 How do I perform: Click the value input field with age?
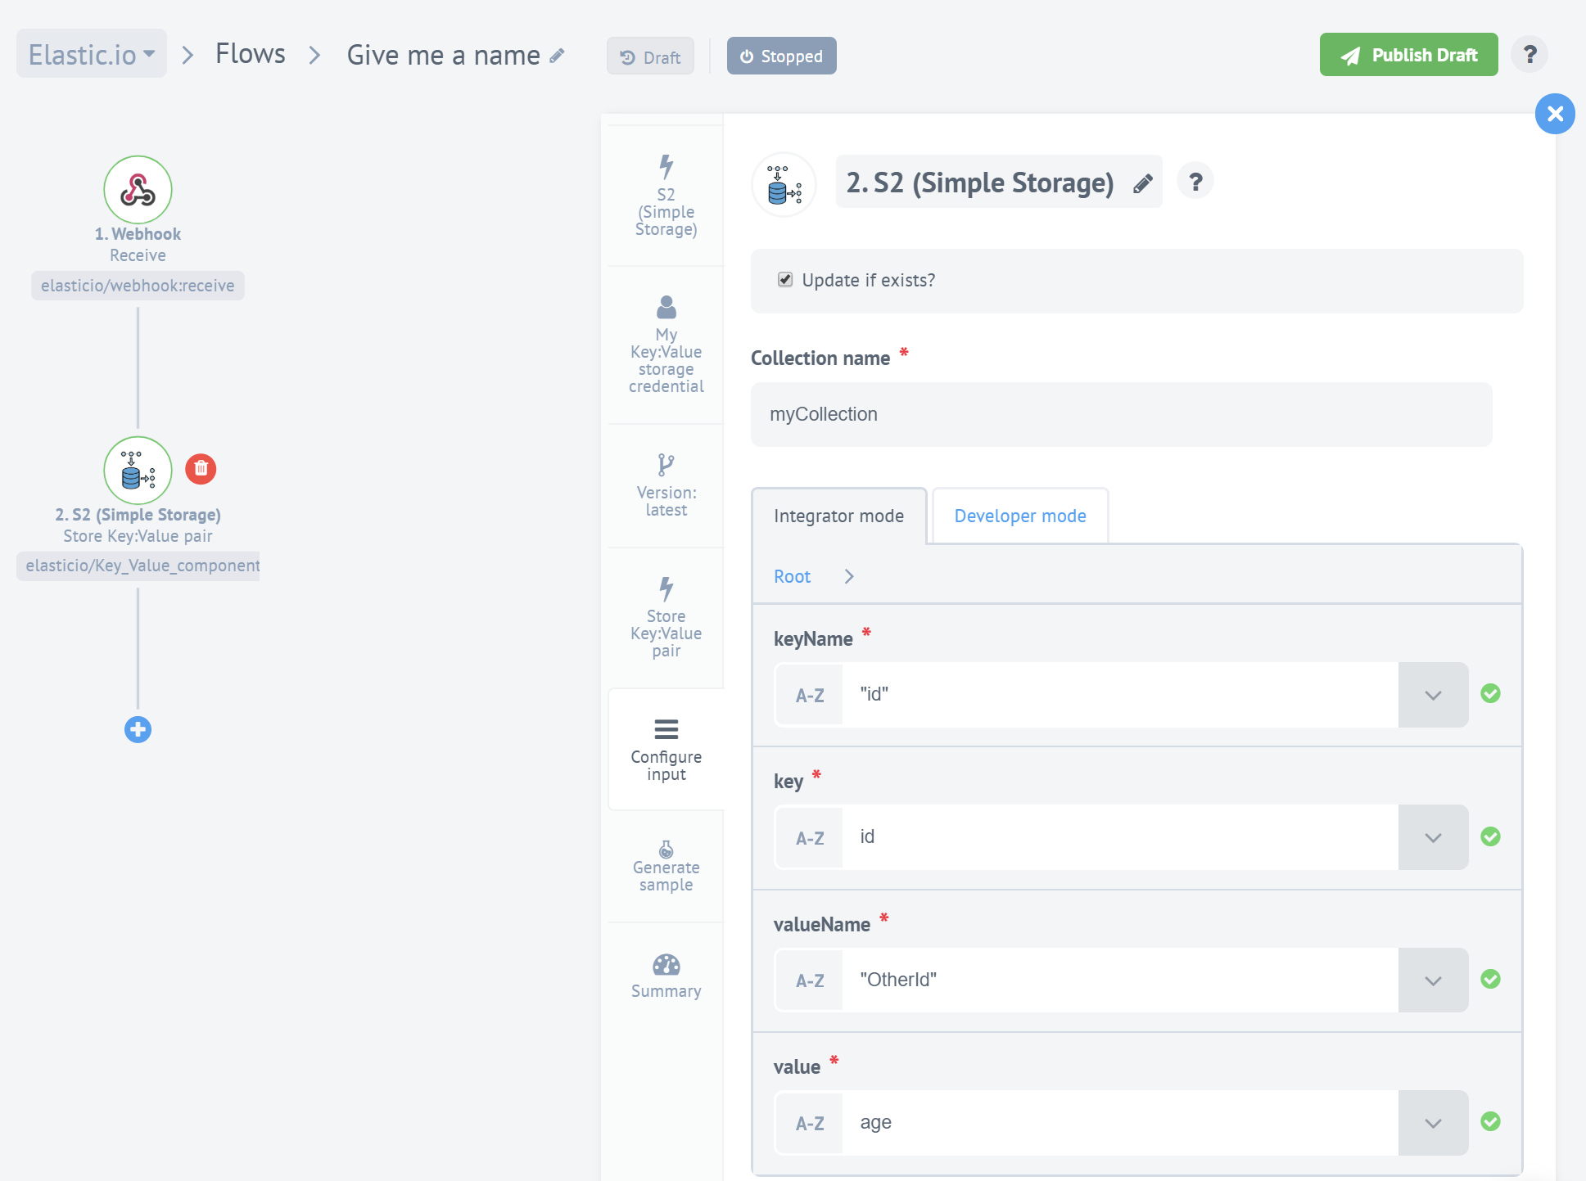(x=1119, y=1123)
